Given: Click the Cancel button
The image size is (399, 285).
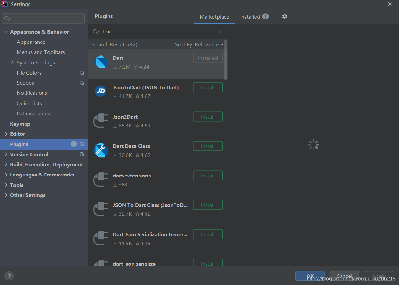Looking at the screenshot, I should coord(344,276).
